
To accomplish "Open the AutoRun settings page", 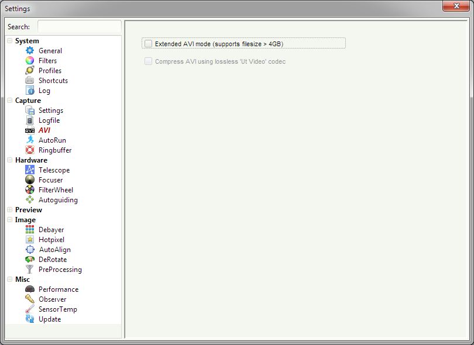I will pos(52,140).
